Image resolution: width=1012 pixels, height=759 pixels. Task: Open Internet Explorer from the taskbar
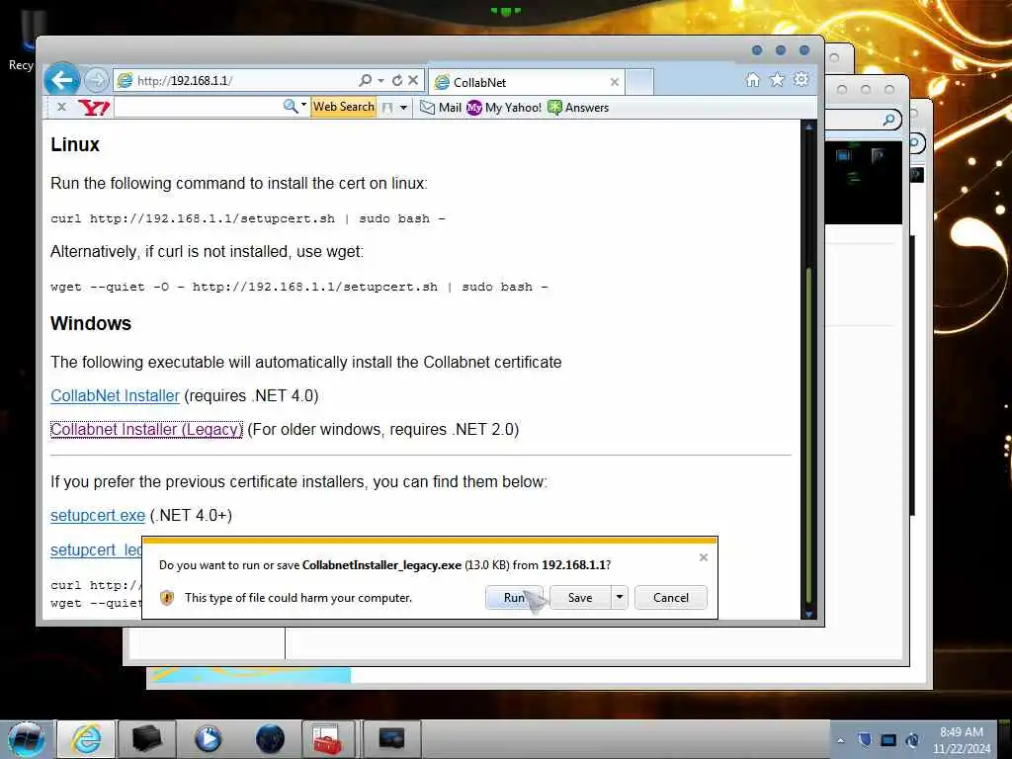coord(87,739)
